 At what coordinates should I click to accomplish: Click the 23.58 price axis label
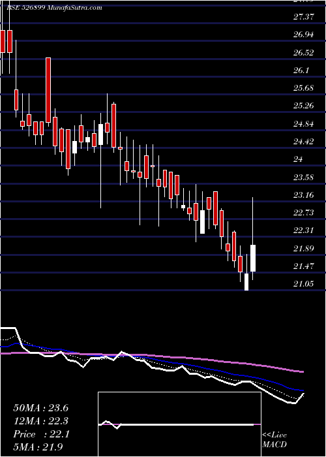304,177
